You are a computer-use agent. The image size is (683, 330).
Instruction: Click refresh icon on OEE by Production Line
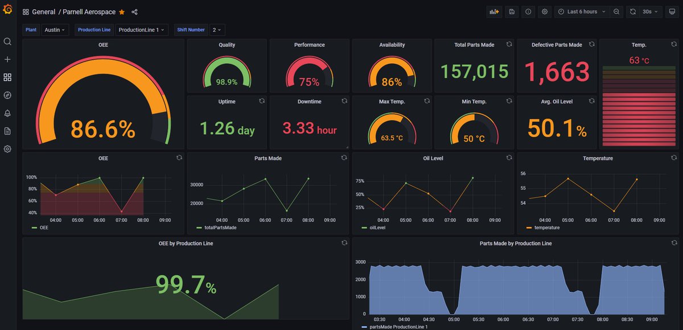[x=344, y=243]
